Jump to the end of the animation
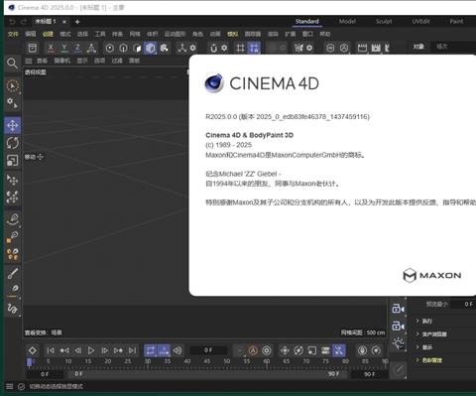The height and width of the screenshot is (396, 476). [x=132, y=350]
